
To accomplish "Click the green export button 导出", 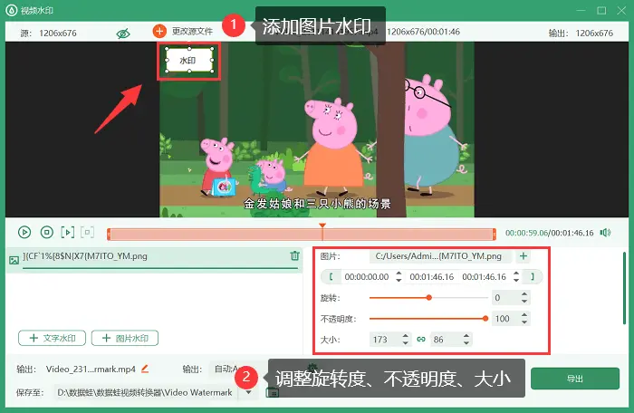I will [x=574, y=379].
